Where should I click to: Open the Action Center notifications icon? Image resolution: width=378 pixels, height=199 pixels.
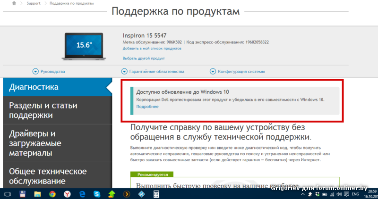click(x=346, y=194)
